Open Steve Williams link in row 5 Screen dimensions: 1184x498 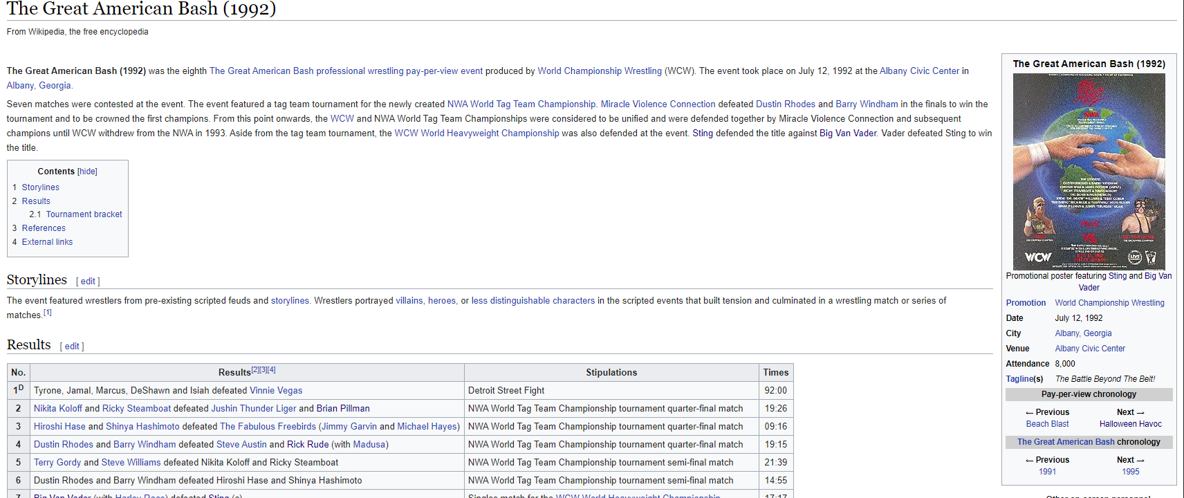(131, 463)
